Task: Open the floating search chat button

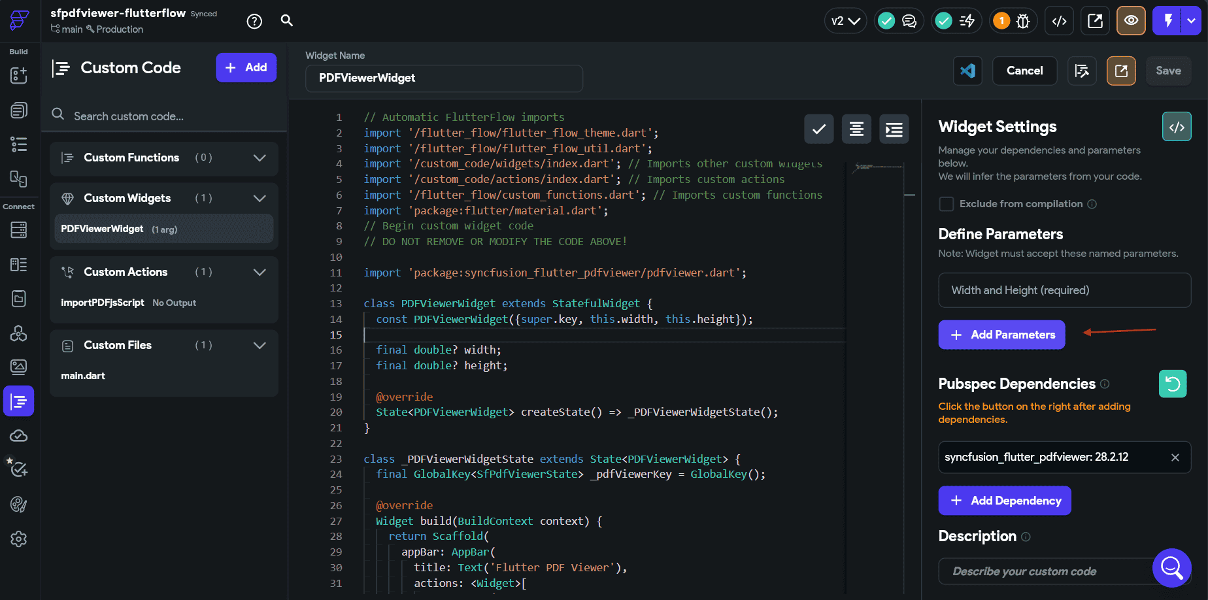Action: pyautogui.click(x=1172, y=568)
